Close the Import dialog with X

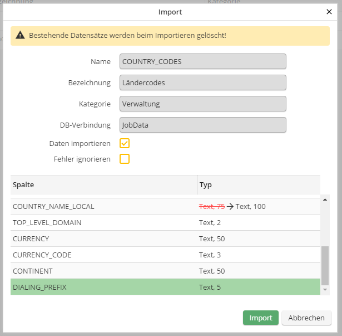click(x=329, y=12)
